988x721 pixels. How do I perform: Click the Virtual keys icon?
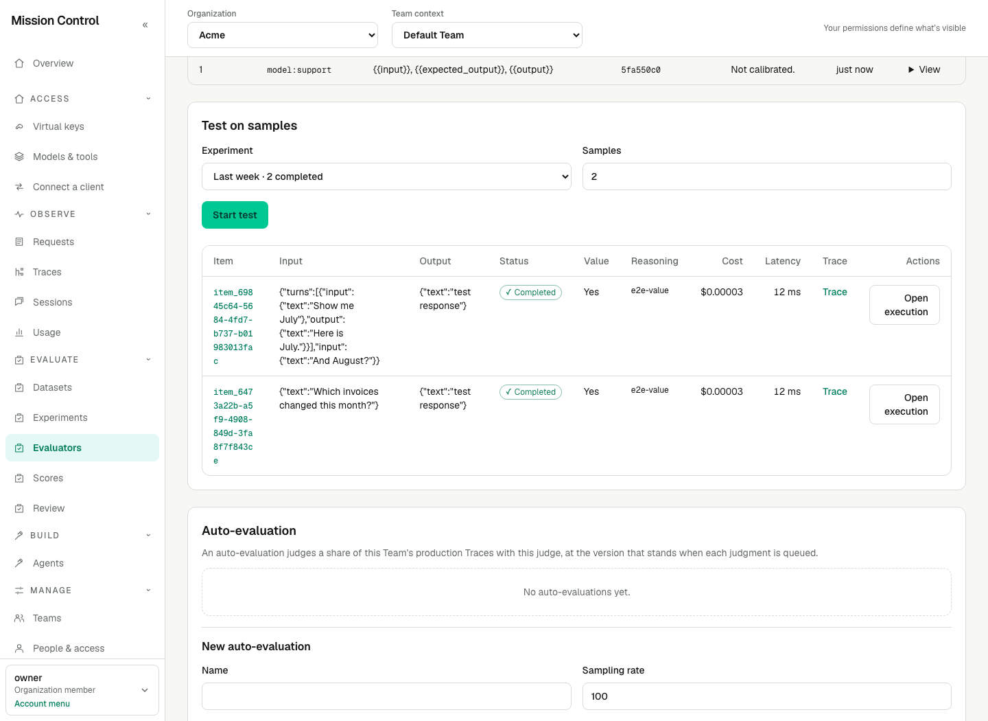(x=19, y=126)
